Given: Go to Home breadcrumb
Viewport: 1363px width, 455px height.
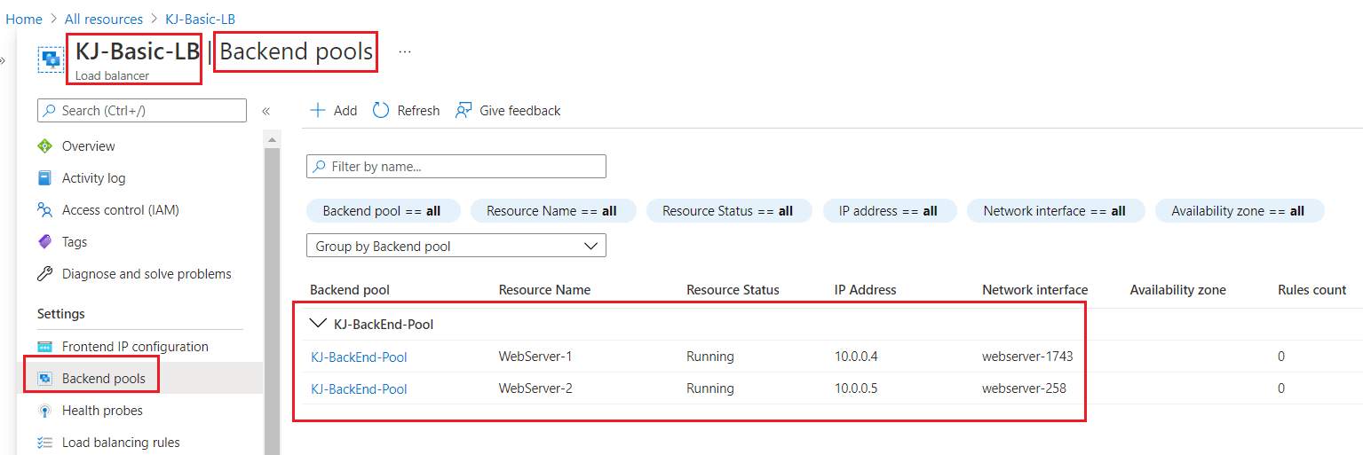Looking at the screenshot, I should (24, 19).
